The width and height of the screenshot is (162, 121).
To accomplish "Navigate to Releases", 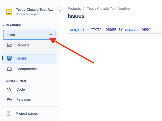I will [x=24, y=99].
